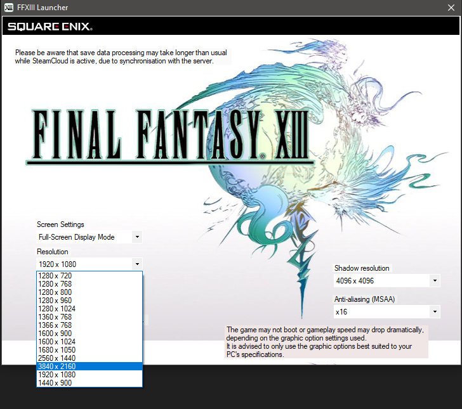Choose 1280 x 800 resolution

89,292
